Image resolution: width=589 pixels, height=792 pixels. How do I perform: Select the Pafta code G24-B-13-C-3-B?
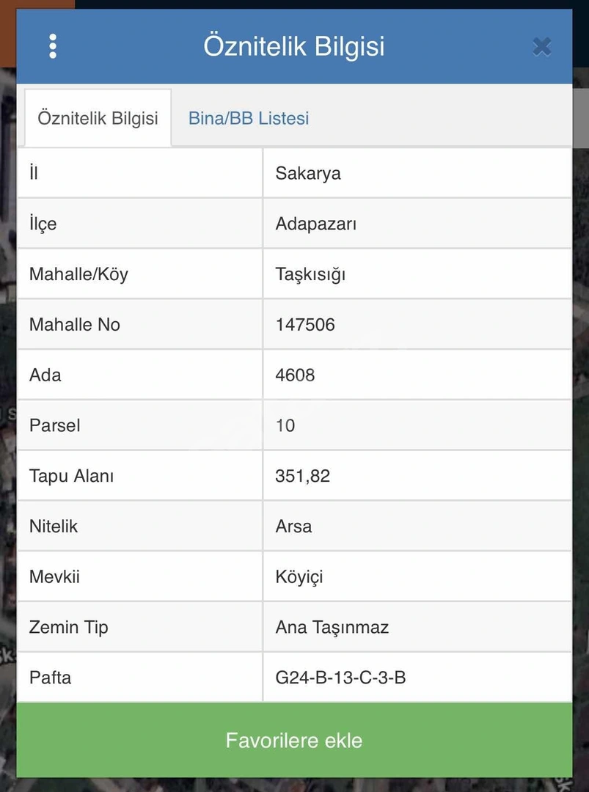click(340, 678)
